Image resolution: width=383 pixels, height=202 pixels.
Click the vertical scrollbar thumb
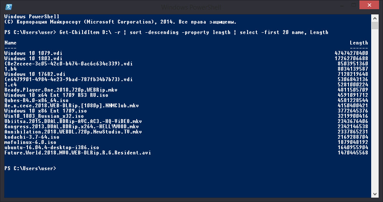pos(375,25)
